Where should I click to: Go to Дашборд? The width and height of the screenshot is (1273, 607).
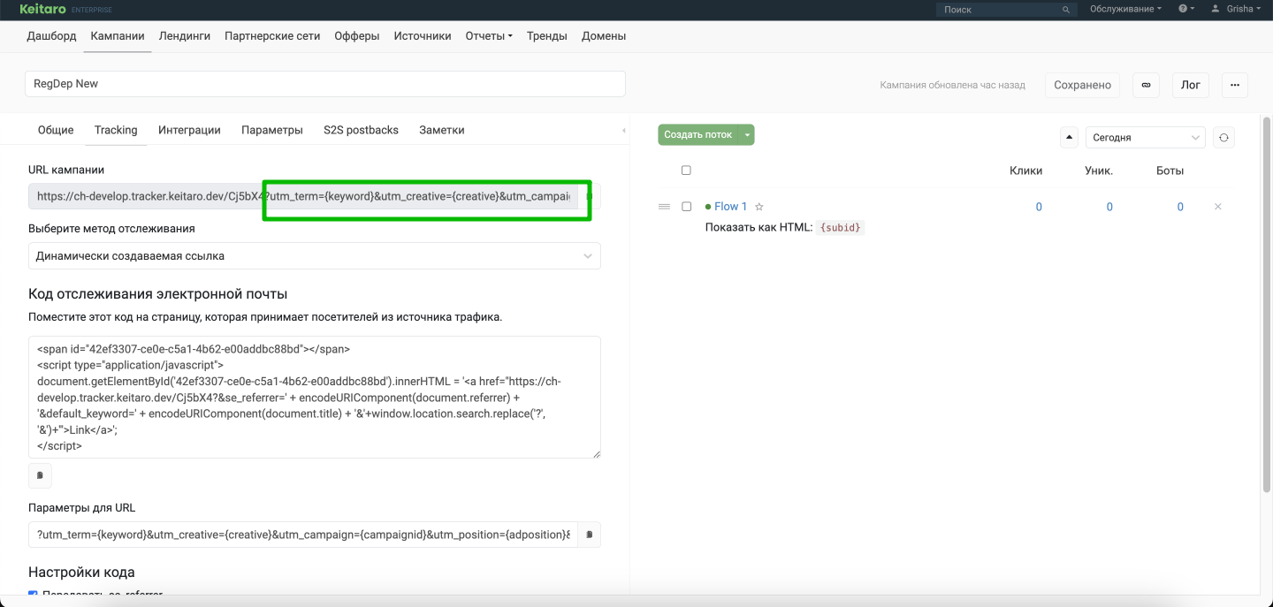(x=51, y=36)
